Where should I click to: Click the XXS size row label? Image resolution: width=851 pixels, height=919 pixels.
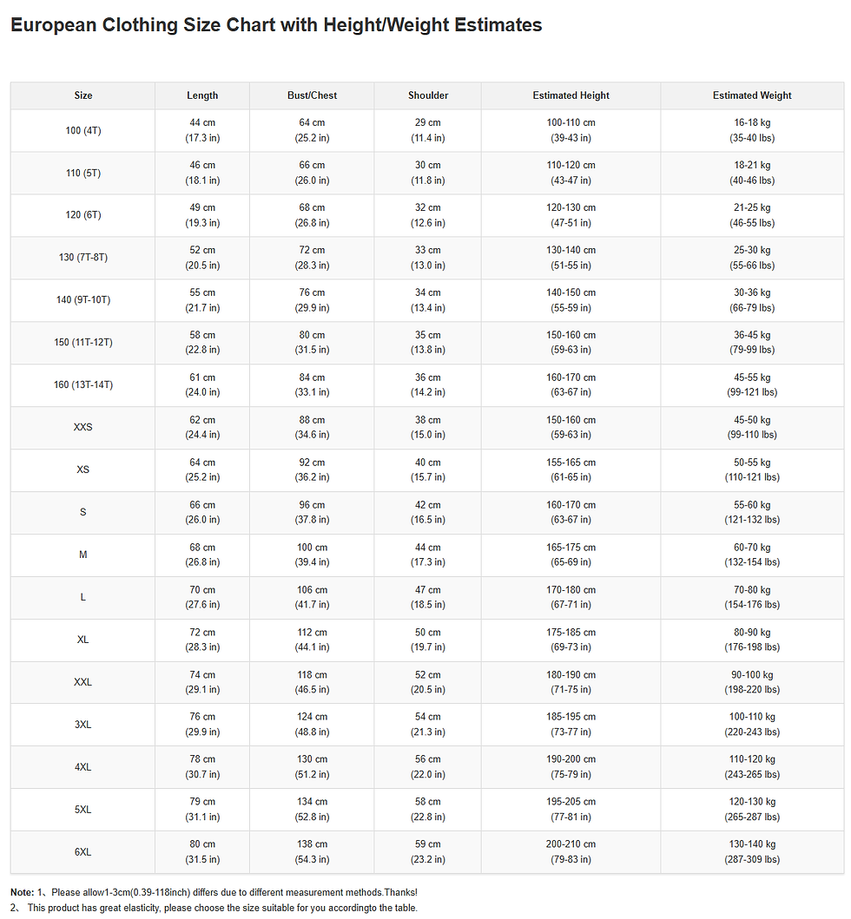tap(82, 427)
